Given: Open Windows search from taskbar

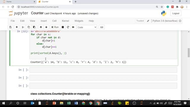Looking at the screenshot, I should tap(11, 103).
